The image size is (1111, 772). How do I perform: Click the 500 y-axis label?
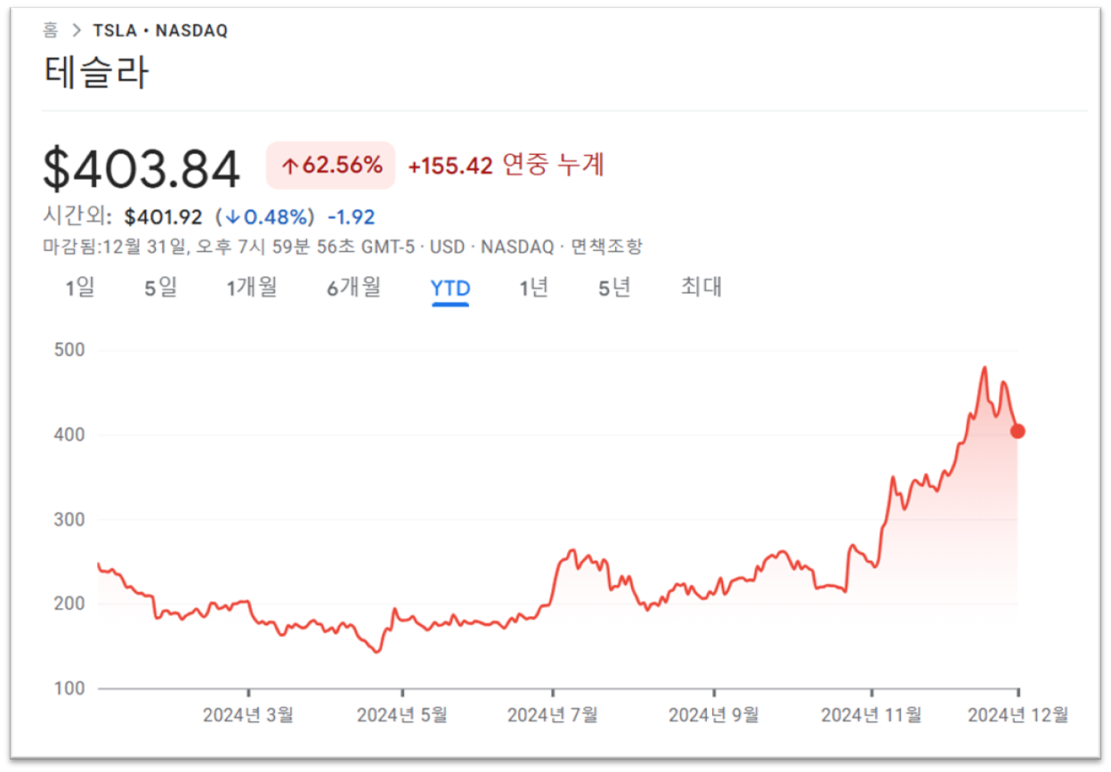pyautogui.click(x=69, y=350)
